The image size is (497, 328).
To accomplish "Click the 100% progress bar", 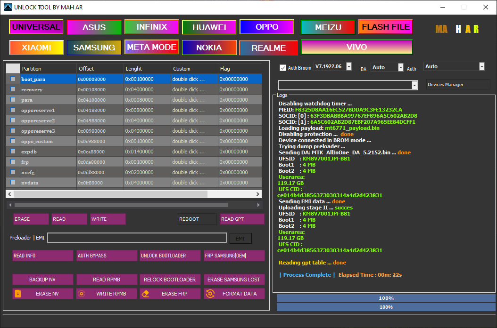I will 386,298.
